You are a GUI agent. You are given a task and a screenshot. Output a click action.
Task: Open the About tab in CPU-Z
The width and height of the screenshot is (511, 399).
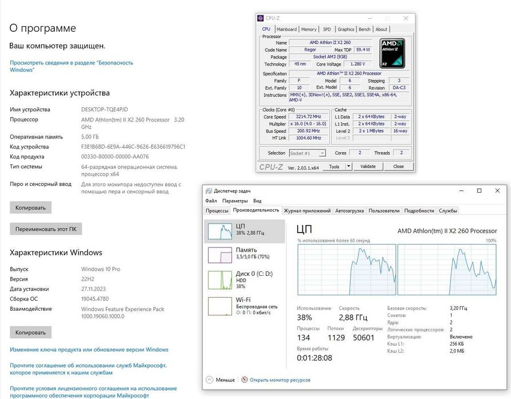[382, 29]
